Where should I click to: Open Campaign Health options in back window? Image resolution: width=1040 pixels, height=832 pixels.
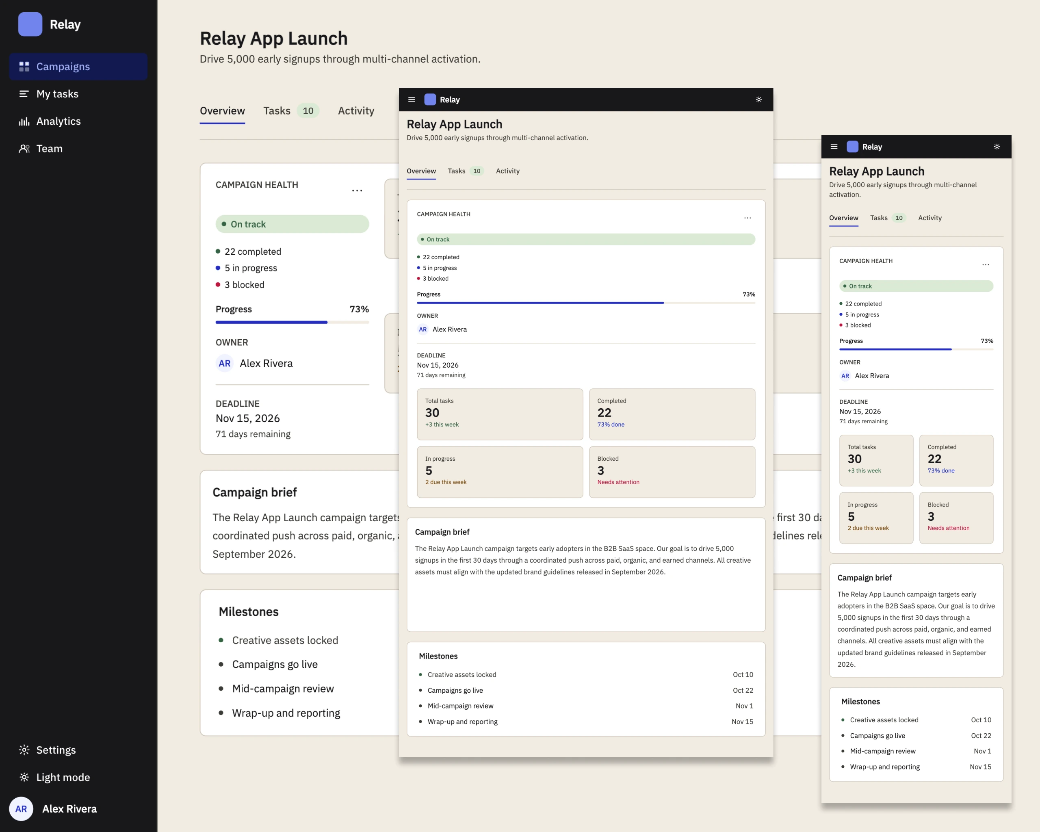click(x=357, y=191)
